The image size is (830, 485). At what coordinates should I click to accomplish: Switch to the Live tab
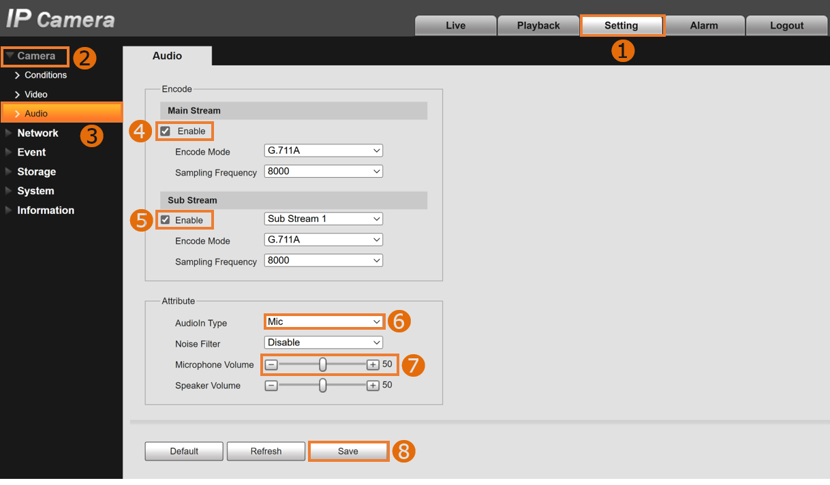tap(455, 25)
